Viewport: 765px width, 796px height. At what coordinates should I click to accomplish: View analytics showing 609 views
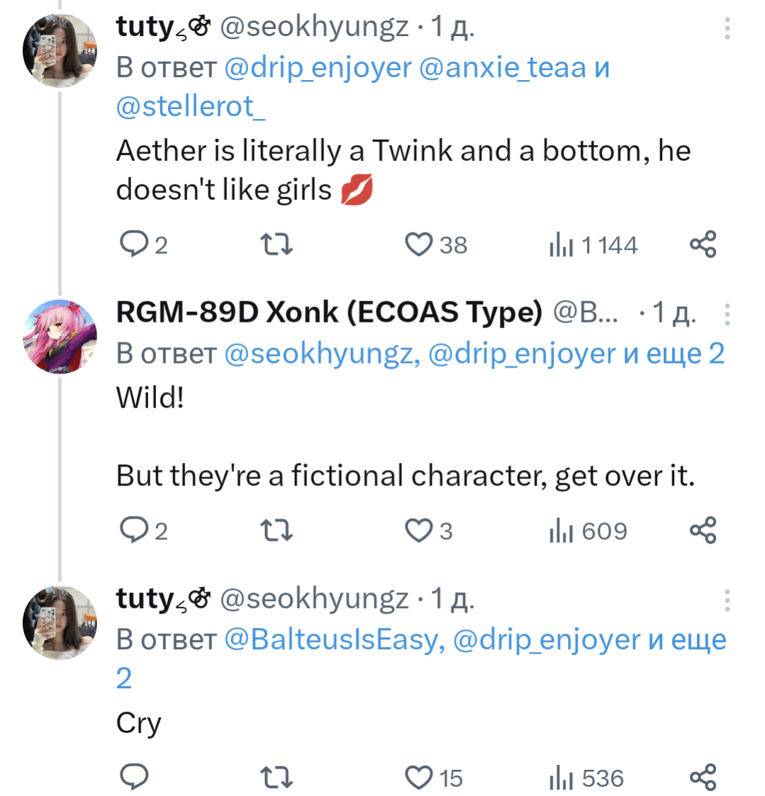[589, 531]
